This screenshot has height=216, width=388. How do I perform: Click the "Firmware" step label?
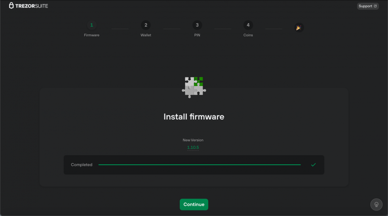coord(91,35)
